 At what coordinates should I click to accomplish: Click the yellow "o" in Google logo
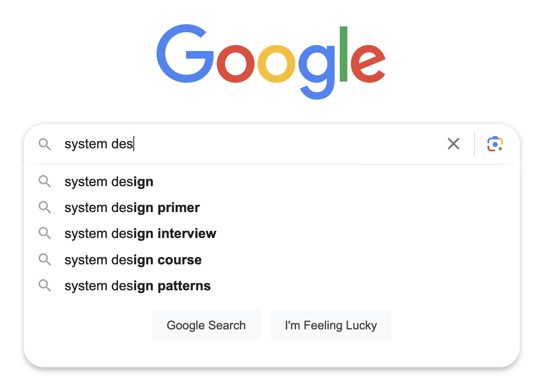tap(276, 64)
